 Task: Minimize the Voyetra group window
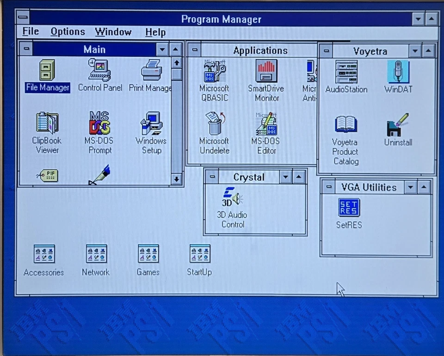coord(415,51)
